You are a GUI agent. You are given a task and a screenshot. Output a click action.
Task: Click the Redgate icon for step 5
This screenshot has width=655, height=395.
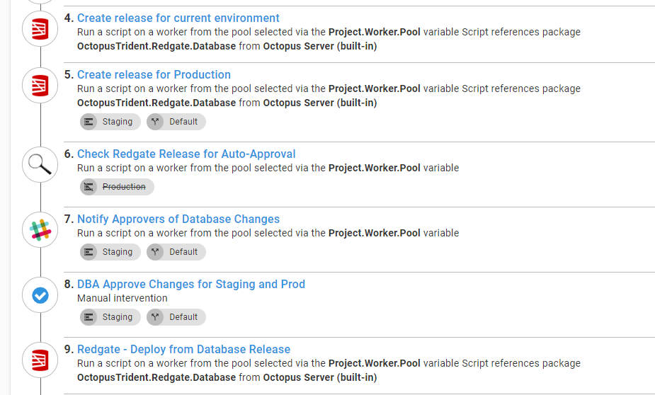pos(40,86)
